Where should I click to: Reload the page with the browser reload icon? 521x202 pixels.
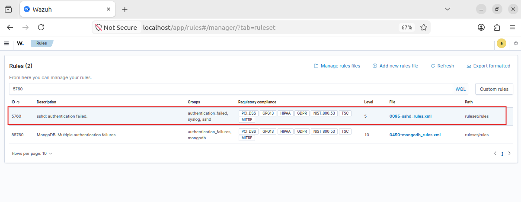(x=41, y=27)
